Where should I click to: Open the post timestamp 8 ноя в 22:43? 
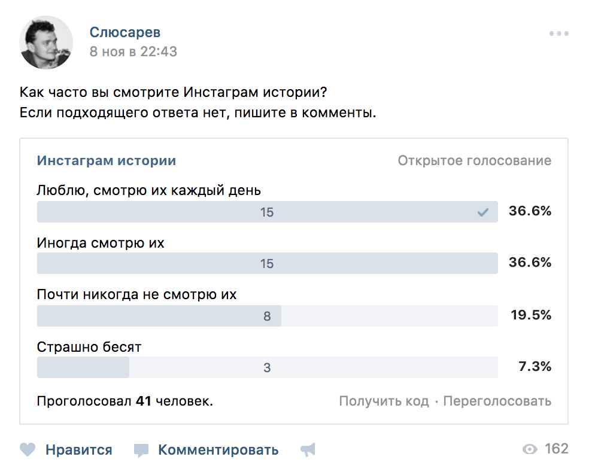tap(133, 51)
